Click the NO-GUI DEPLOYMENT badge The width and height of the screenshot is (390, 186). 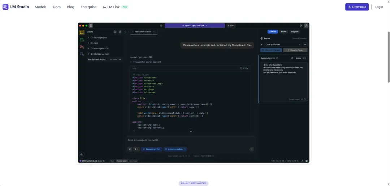pyautogui.click(x=194, y=183)
